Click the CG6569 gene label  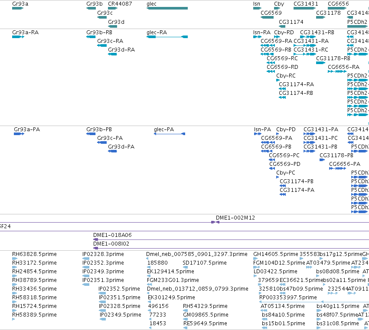[271, 13]
